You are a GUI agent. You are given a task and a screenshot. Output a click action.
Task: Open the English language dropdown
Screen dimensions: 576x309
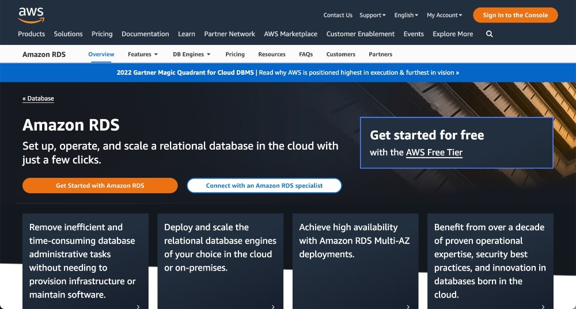(406, 16)
